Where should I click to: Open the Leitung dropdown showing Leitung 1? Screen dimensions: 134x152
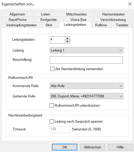pos(87,50)
